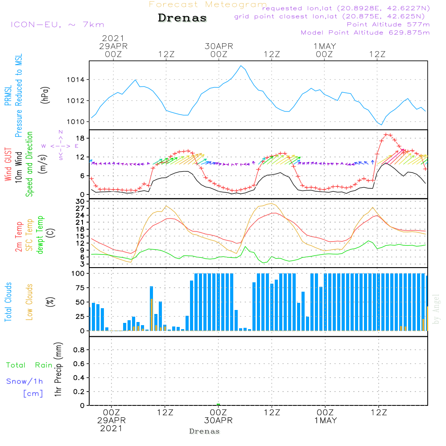Click the Forecast Meteogram heading
The width and height of the screenshot is (446, 446).
[208, 4]
